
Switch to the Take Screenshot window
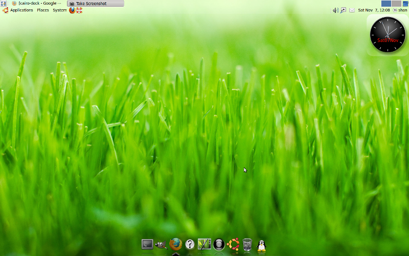click(96, 4)
